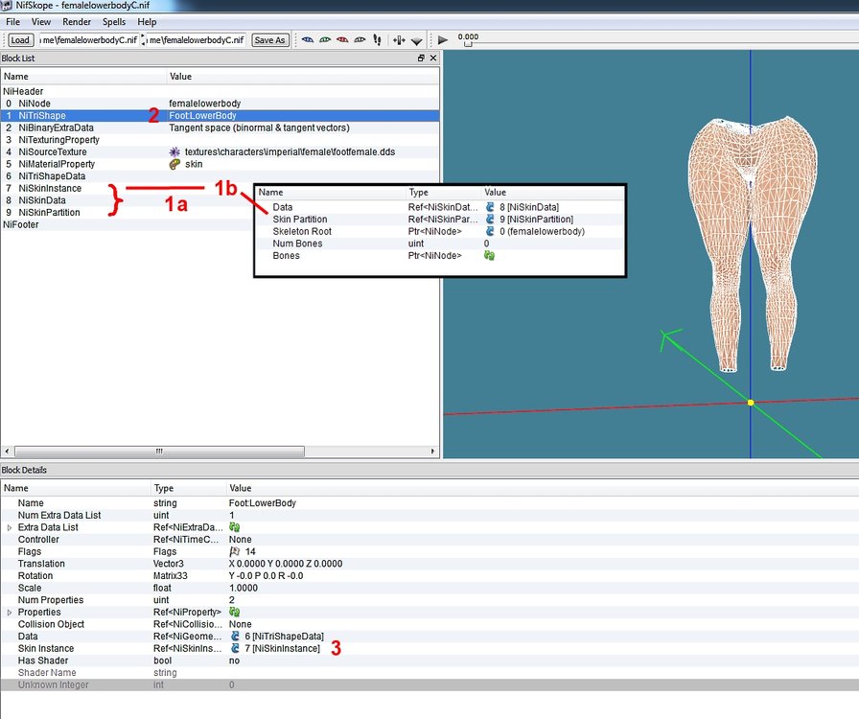Viewport: 859px width, 719px height.
Task: Toggle the walk mode footprints icon
Action: click(x=377, y=40)
